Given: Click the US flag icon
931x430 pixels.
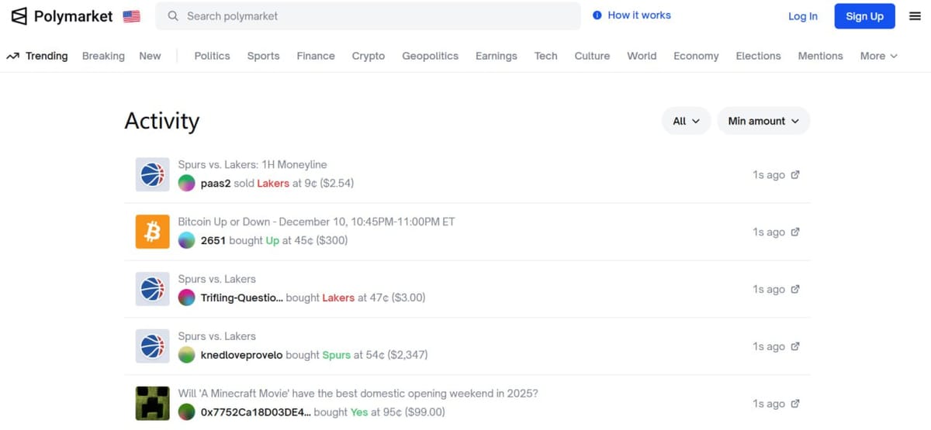Looking at the screenshot, I should pos(131,16).
